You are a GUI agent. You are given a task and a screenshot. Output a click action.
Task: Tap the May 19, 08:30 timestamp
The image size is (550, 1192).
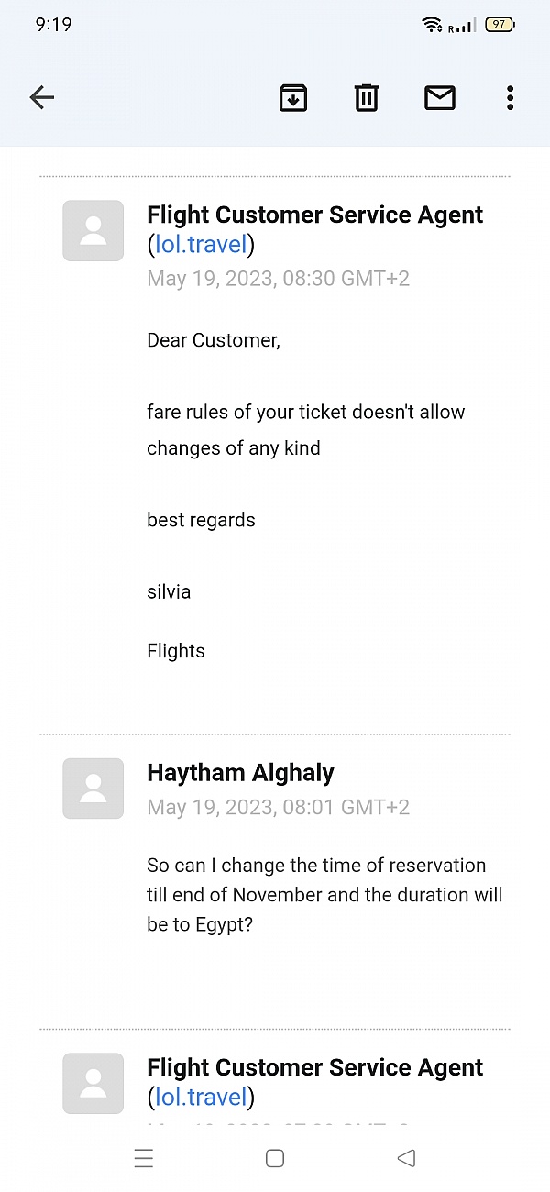(x=278, y=279)
